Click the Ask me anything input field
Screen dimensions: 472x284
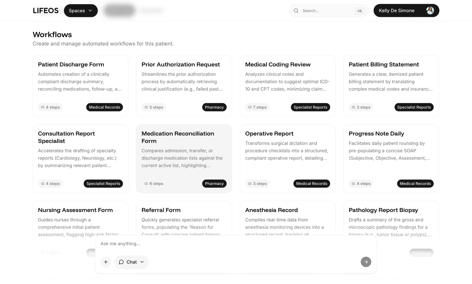click(236, 244)
